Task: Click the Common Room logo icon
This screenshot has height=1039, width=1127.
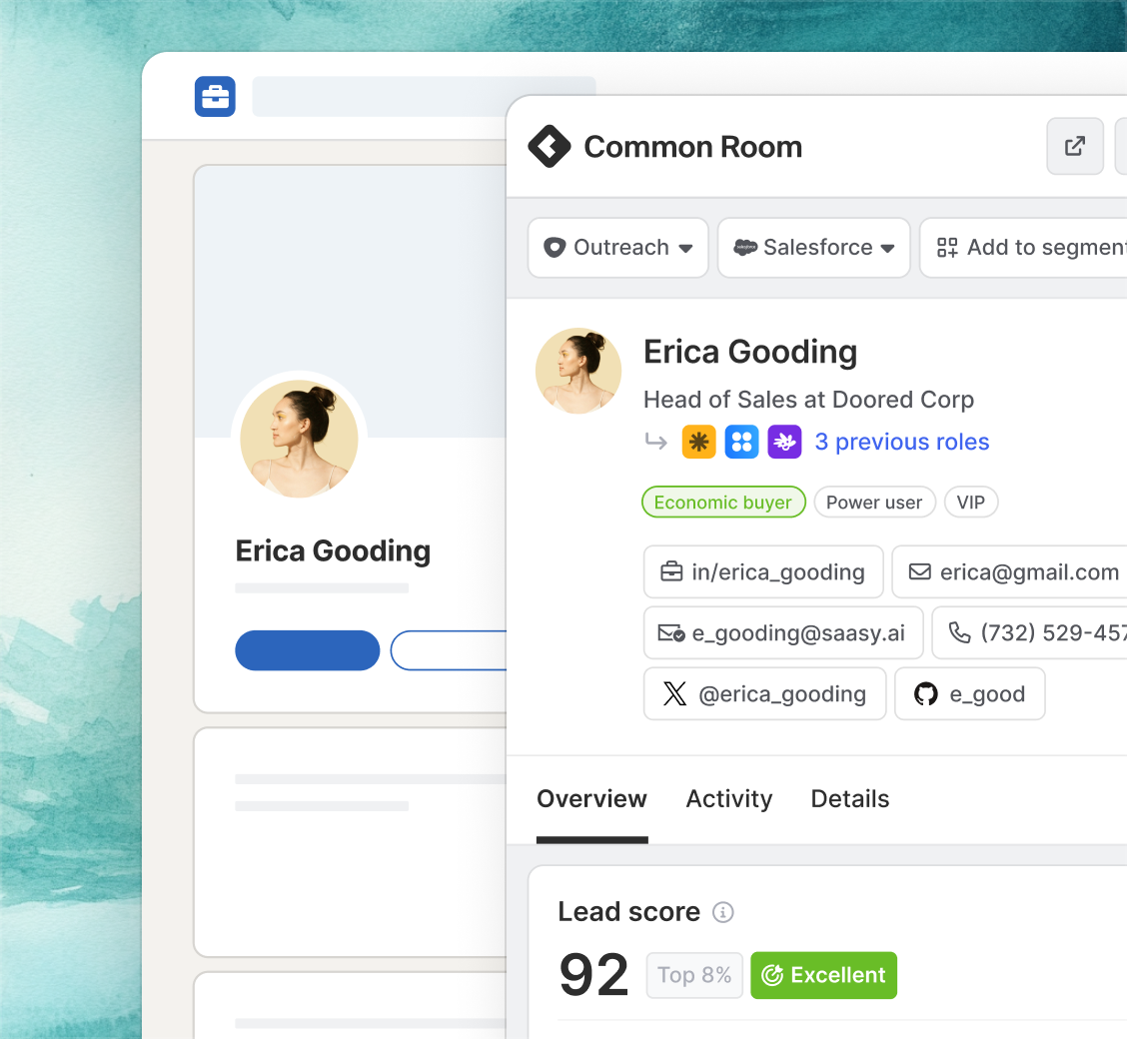Action: [550, 147]
